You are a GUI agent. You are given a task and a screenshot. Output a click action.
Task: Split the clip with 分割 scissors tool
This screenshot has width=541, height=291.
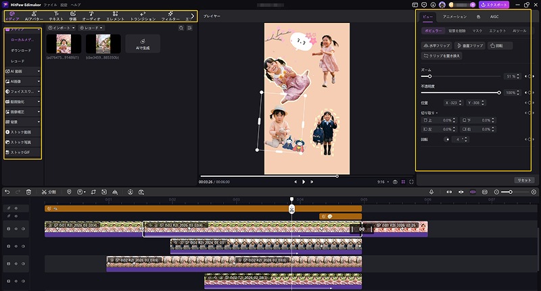tap(48, 192)
